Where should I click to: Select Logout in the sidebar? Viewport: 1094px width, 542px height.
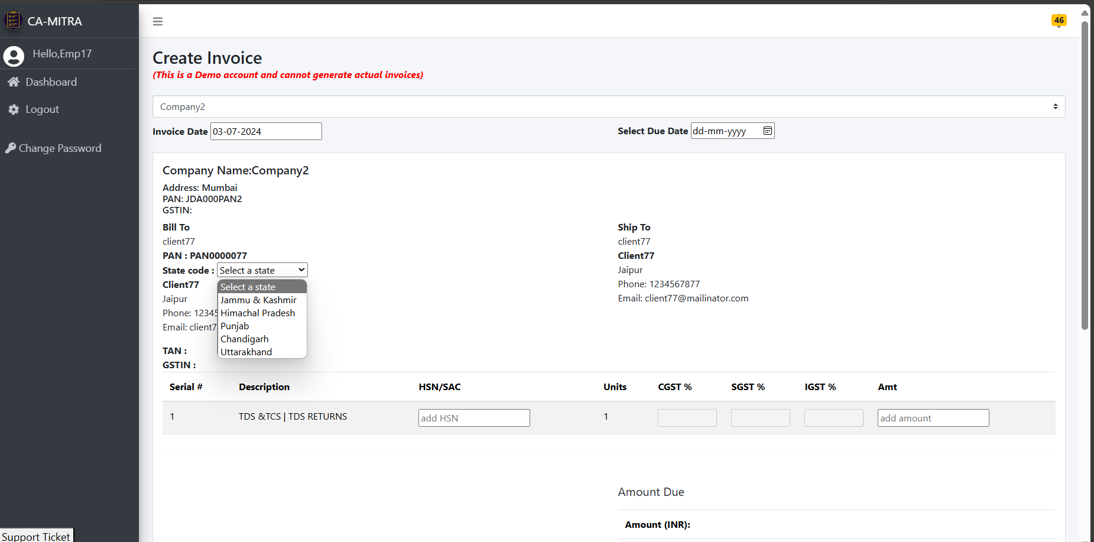(x=42, y=109)
